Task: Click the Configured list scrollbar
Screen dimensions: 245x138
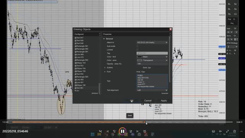Action: pos(100,89)
